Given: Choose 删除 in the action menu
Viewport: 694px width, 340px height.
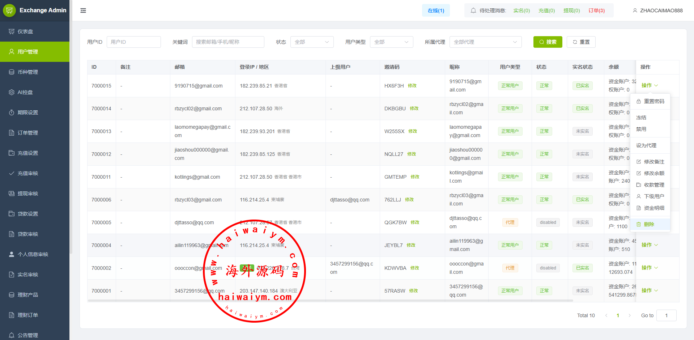Looking at the screenshot, I should tap(649, 224).
